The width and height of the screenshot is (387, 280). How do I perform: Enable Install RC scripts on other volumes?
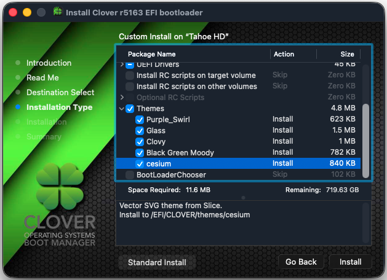[130, 87]
